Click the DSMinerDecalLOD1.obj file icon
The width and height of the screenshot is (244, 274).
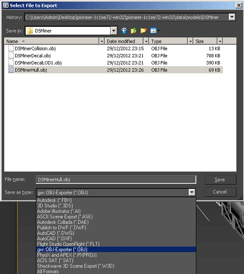pos(11,63)
